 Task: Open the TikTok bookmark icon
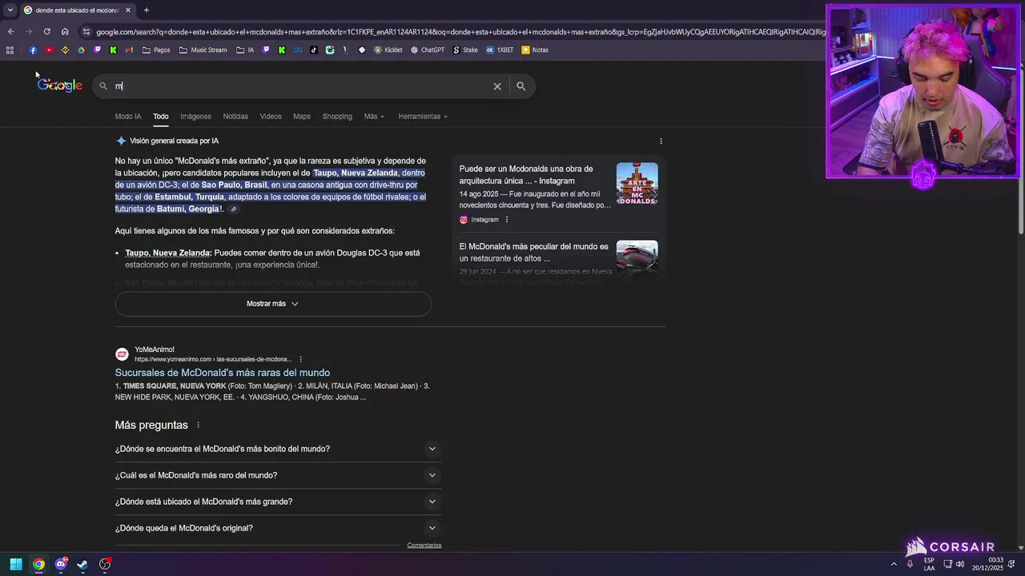pyautogui.click(x=313, y=50)
